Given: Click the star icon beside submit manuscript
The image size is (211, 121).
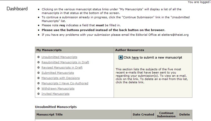Looking at the screenshot, I should (121, 57).
